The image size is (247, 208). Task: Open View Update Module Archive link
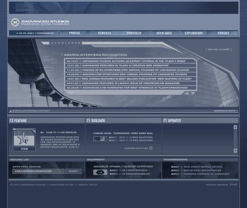pyautogui.click(x=201, y=167)
